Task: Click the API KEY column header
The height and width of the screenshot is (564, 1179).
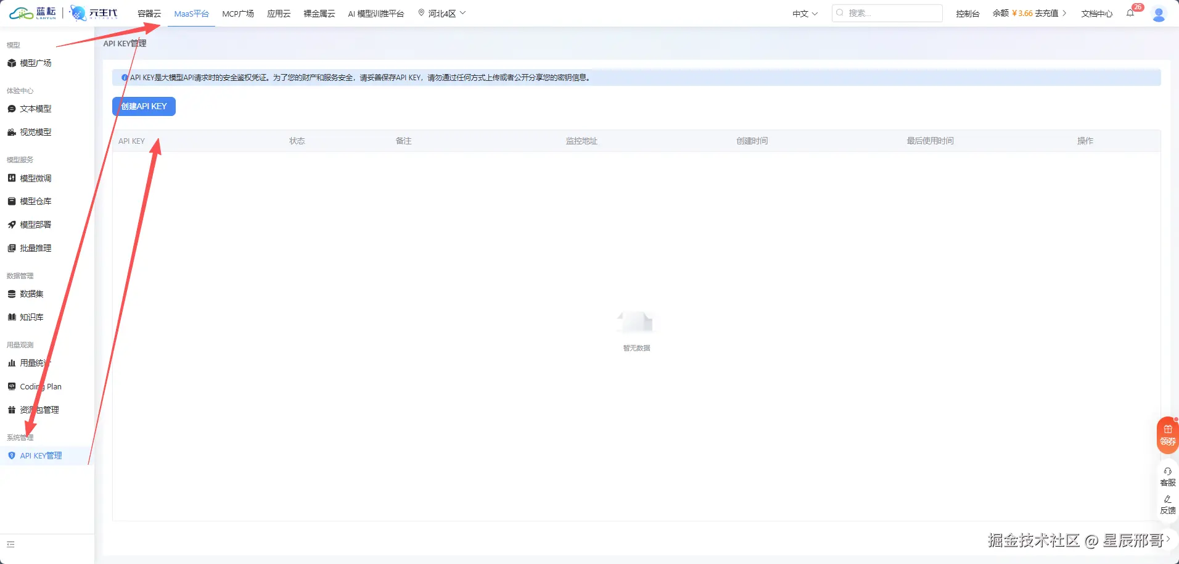Action: tap(131, 141)
